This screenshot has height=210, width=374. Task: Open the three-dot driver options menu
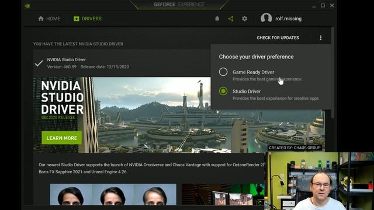321,37
